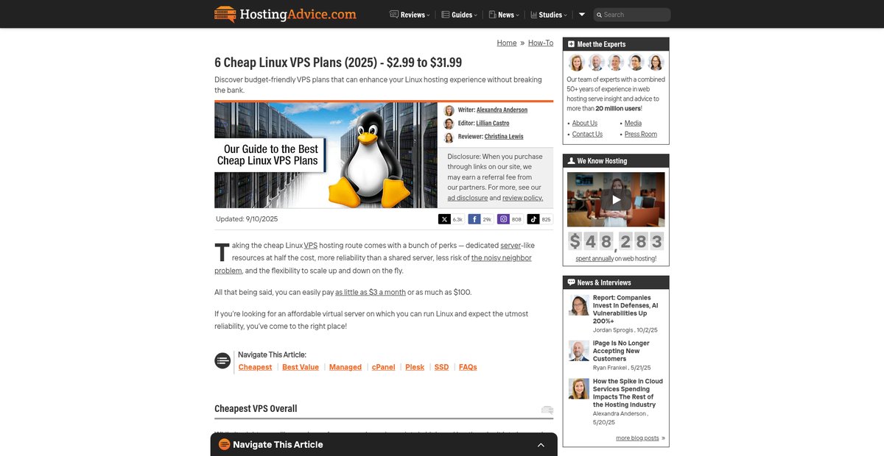The width and height of the screenshot is (884, 456).
Task: Open the Cloud Services Spending article
Action: 628,393
